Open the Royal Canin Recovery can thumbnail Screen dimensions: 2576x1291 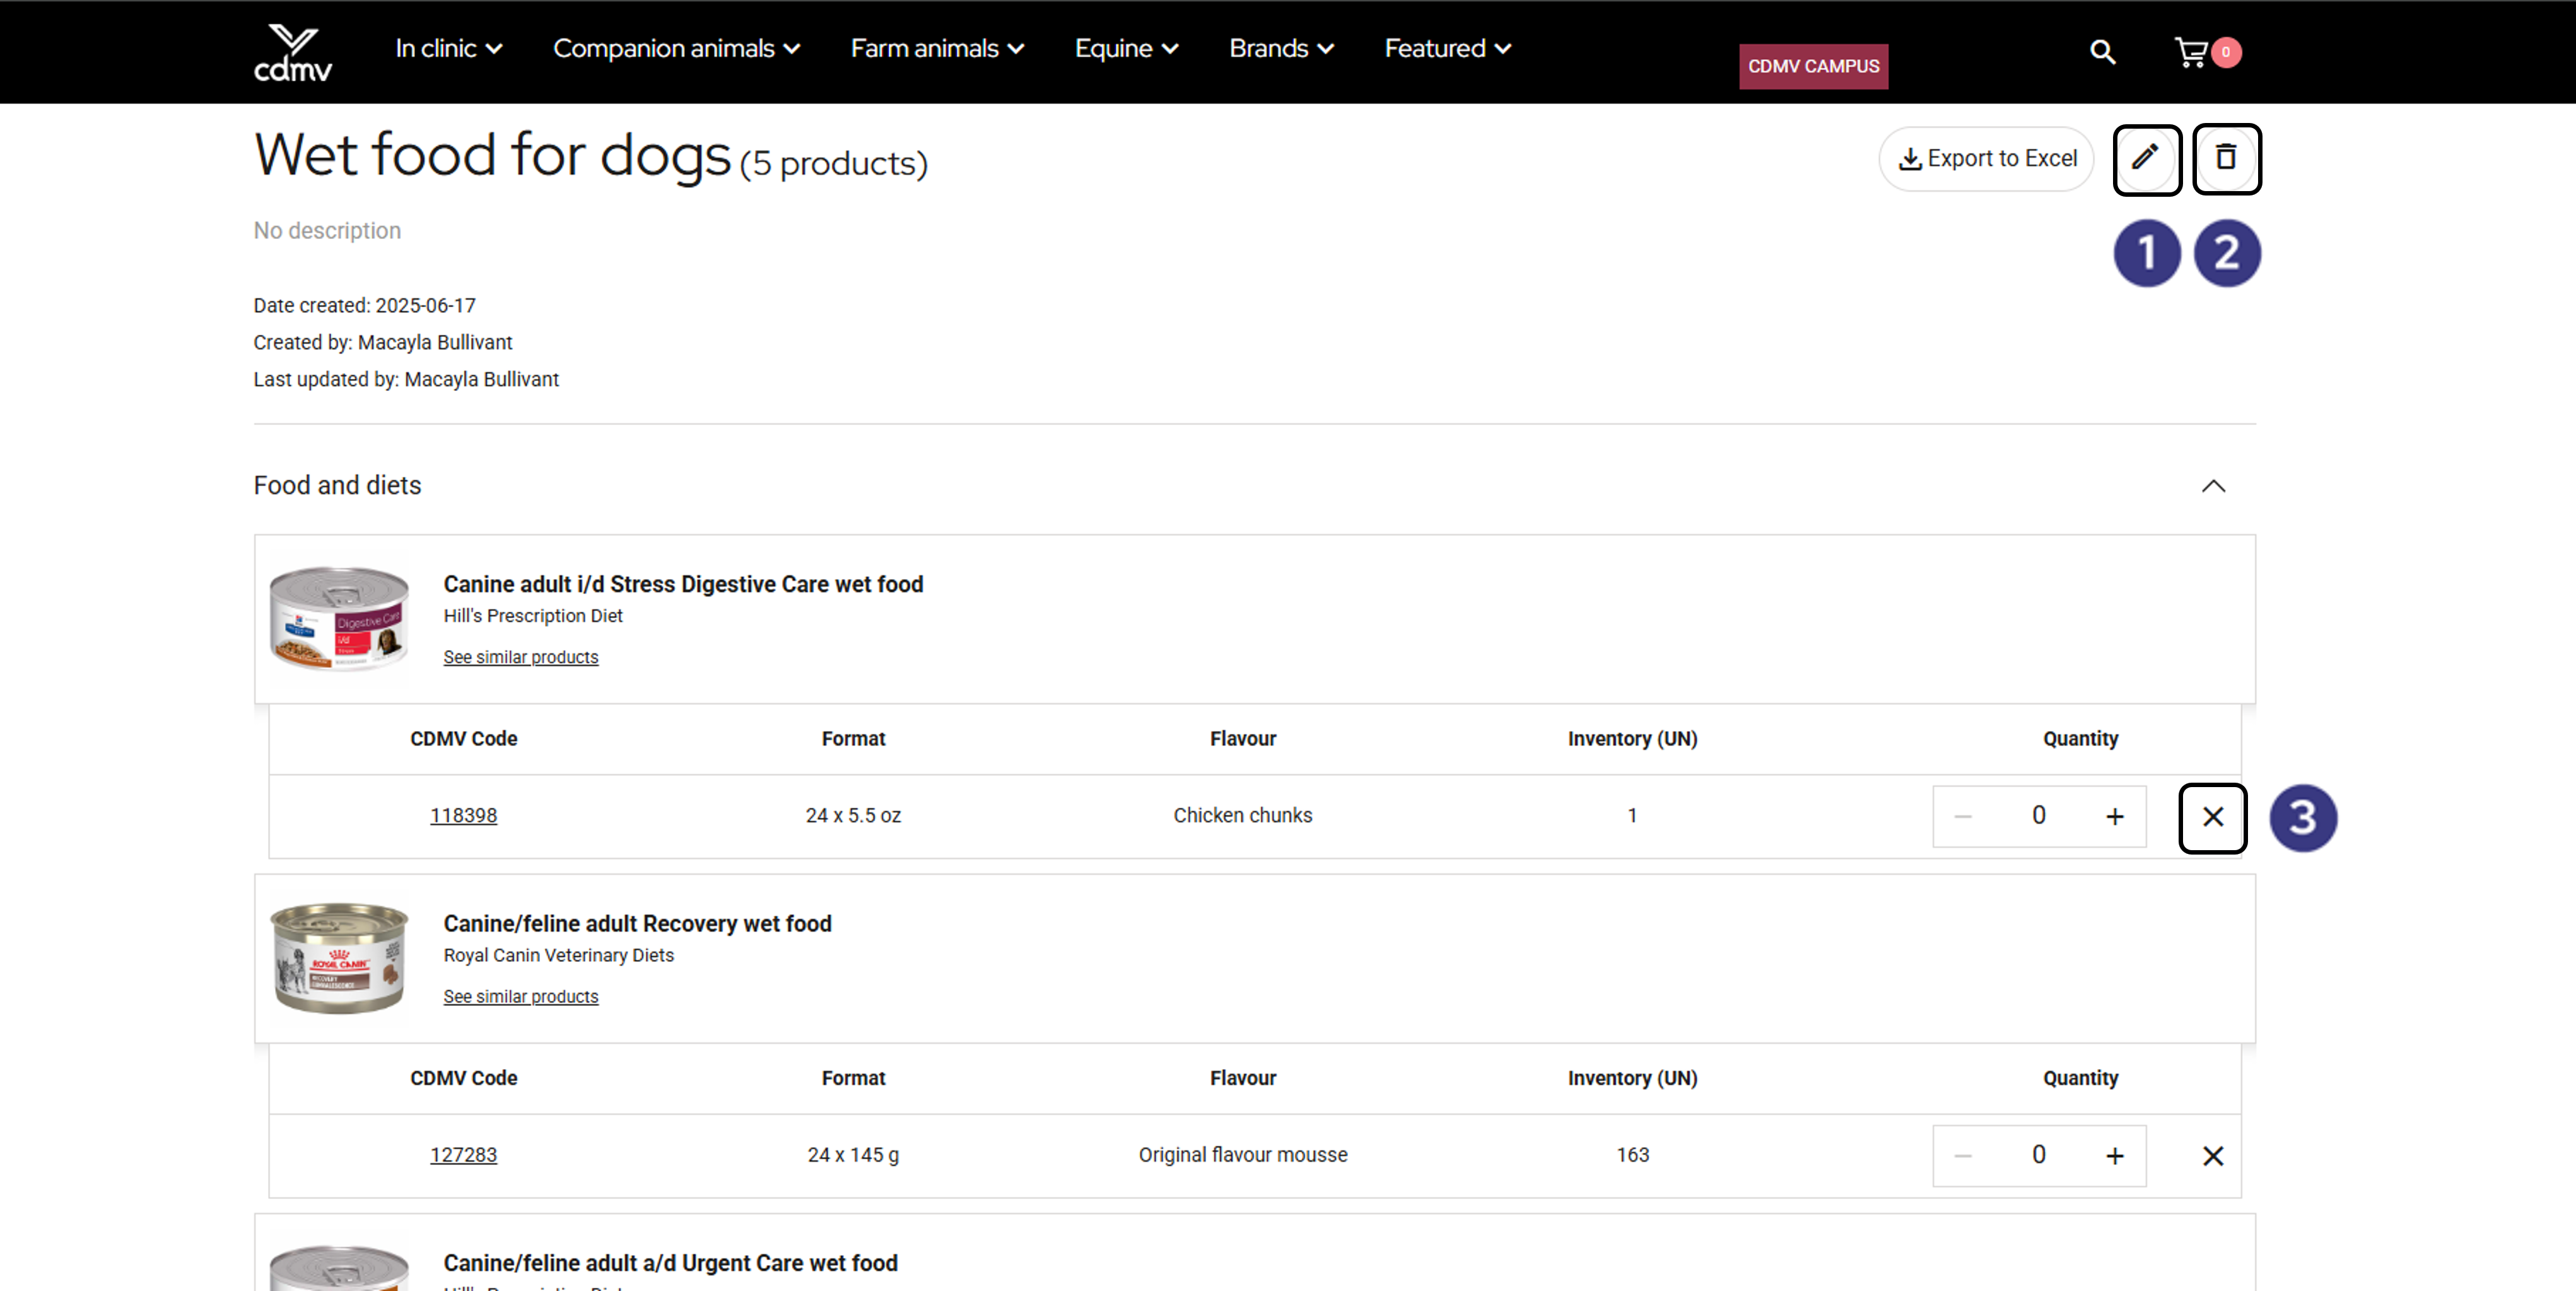pos(339,958)
